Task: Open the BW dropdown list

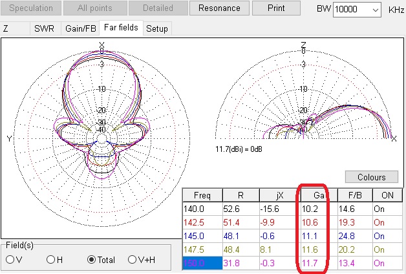Action: click(x=376, y=10)
